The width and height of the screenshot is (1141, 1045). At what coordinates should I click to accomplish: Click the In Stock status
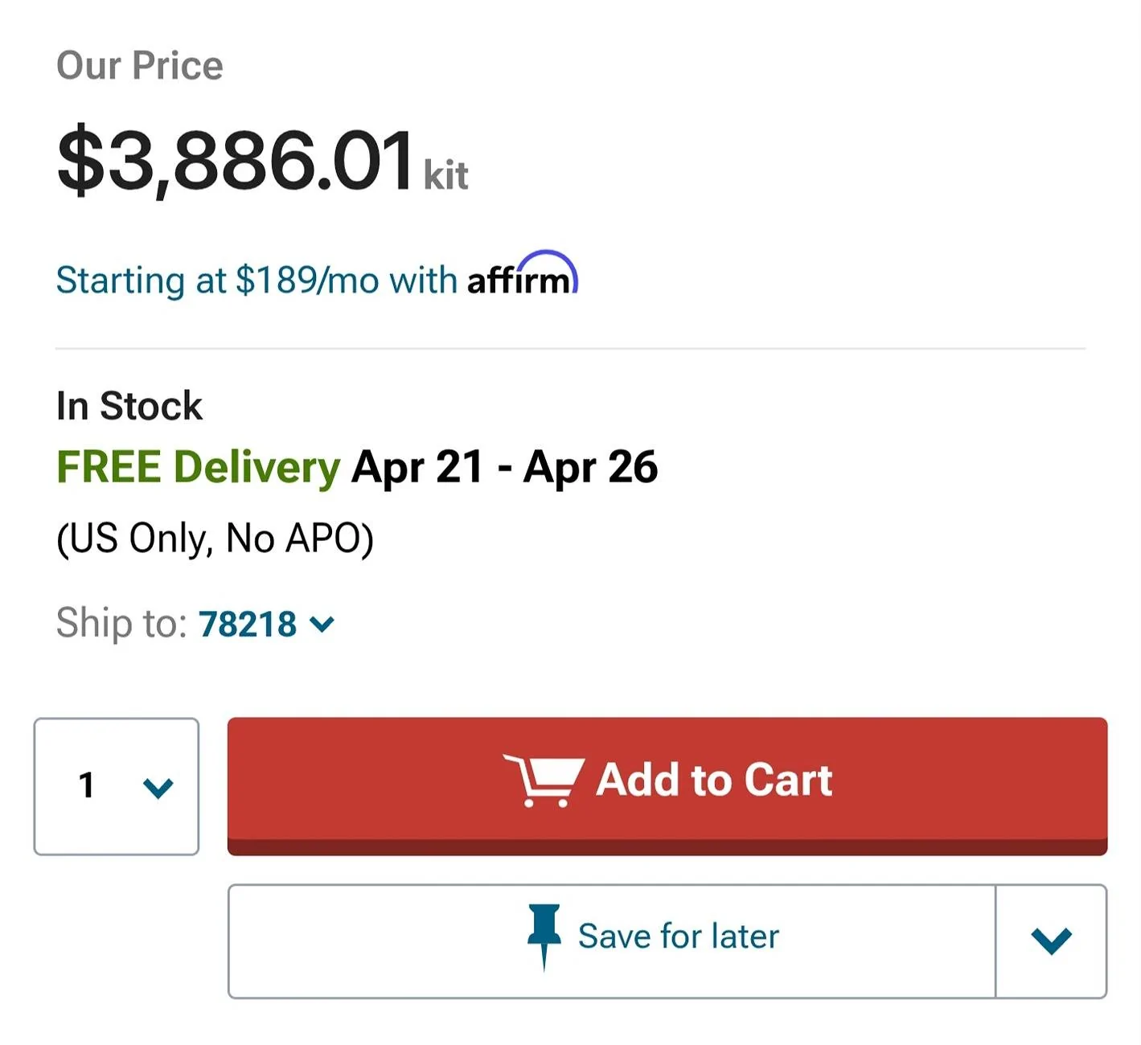tap(129, 405)
